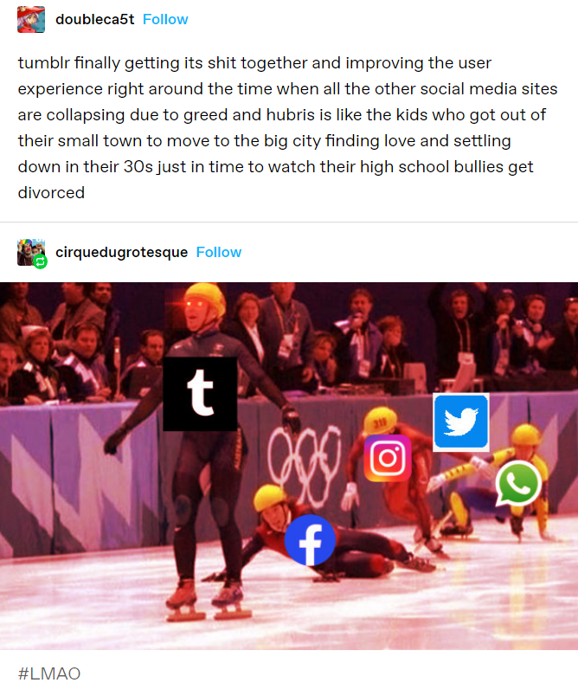This screenshot has width=578, height=683.
Task: Visit the cirquedugrotesque blog name
Action: pos(121,252)
